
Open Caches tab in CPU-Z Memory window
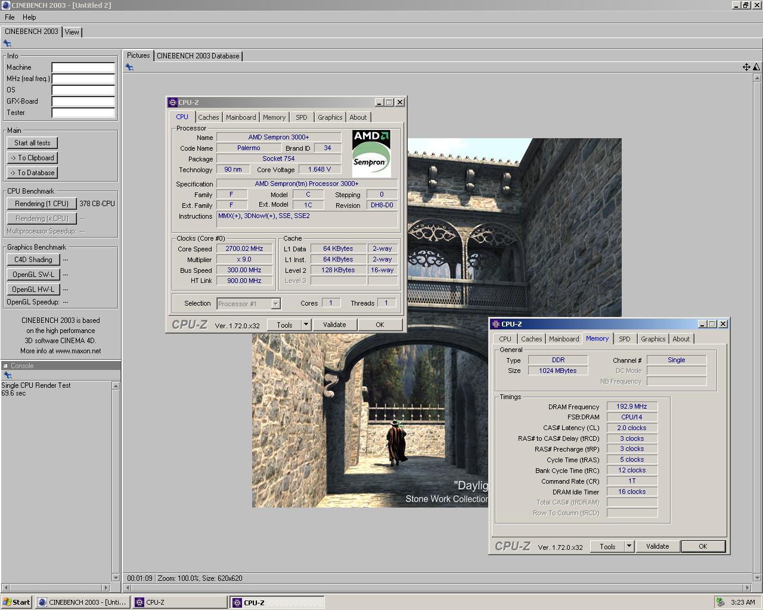[x=532, y=339]
